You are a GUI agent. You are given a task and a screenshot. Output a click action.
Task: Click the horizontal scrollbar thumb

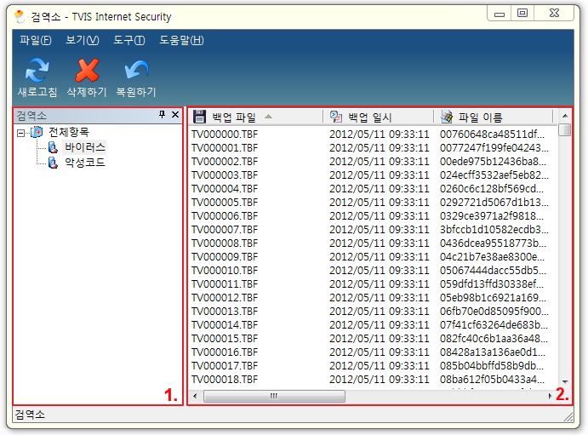click(274, 396)
